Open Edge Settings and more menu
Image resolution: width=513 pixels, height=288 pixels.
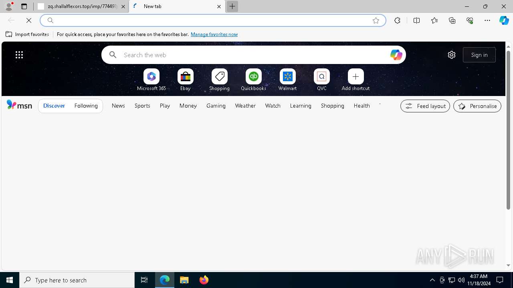[x=487, y=20]
